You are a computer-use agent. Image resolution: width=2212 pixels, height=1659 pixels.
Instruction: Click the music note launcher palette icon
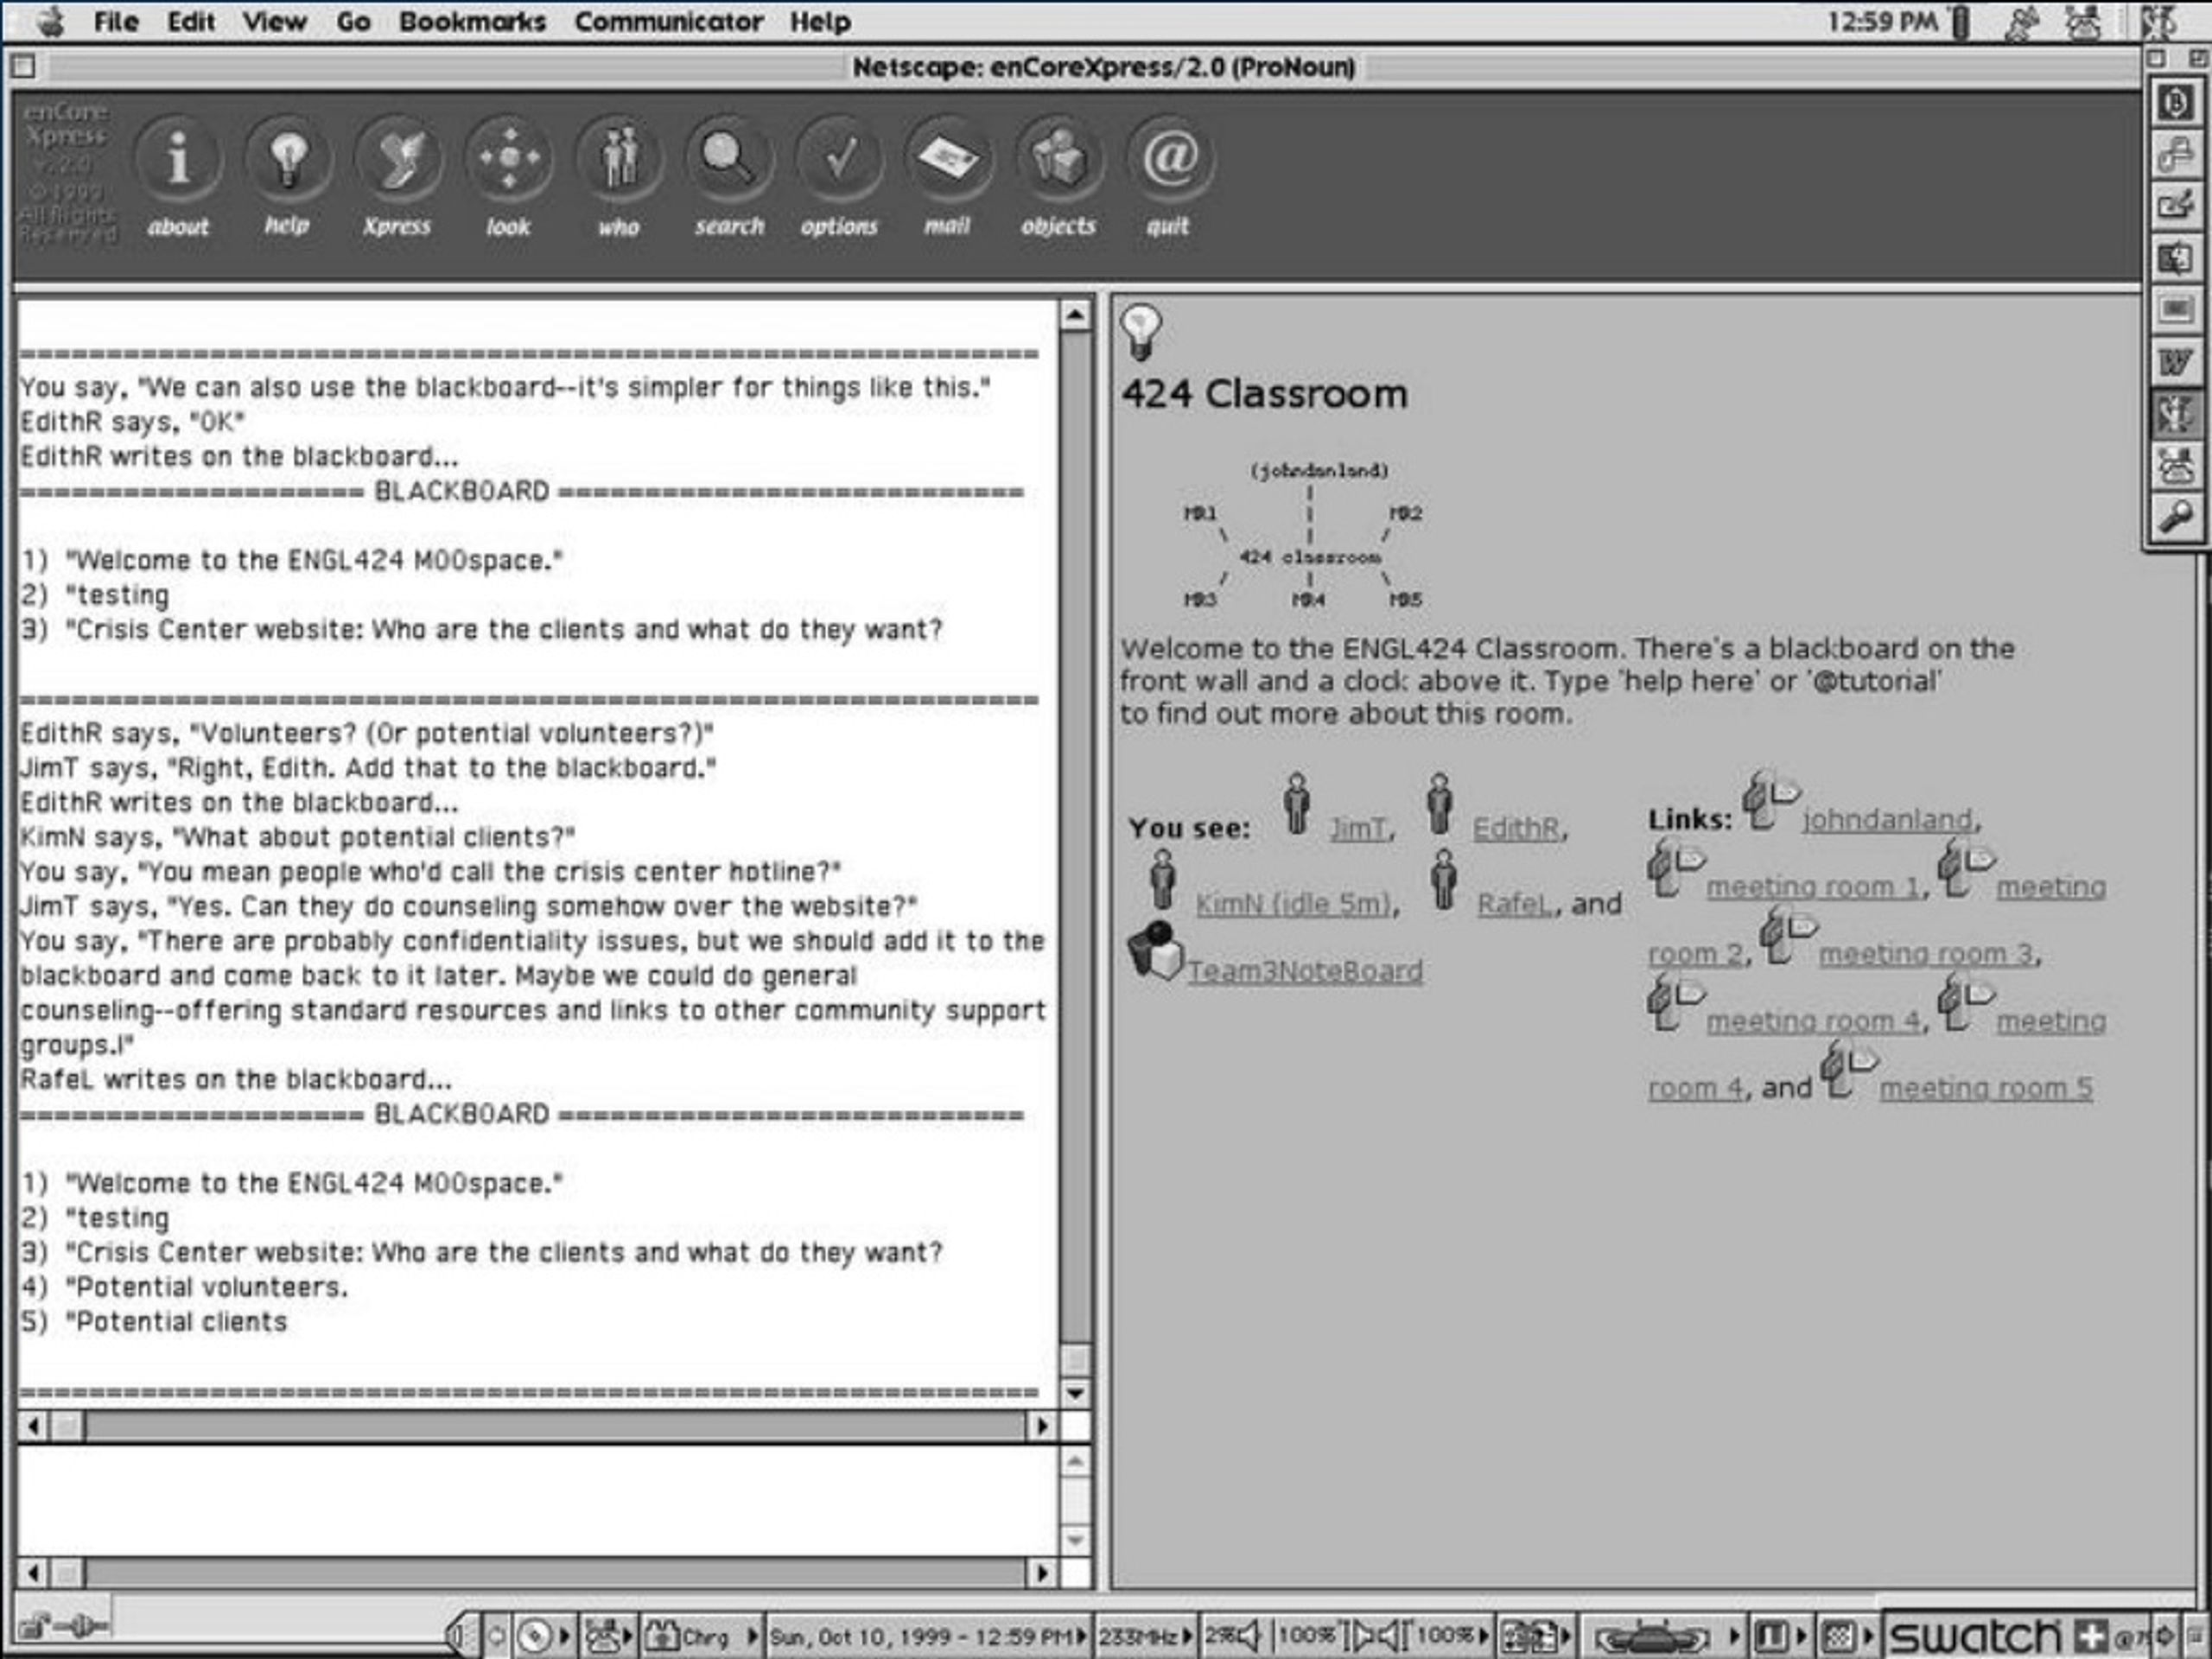point(2176,154)
